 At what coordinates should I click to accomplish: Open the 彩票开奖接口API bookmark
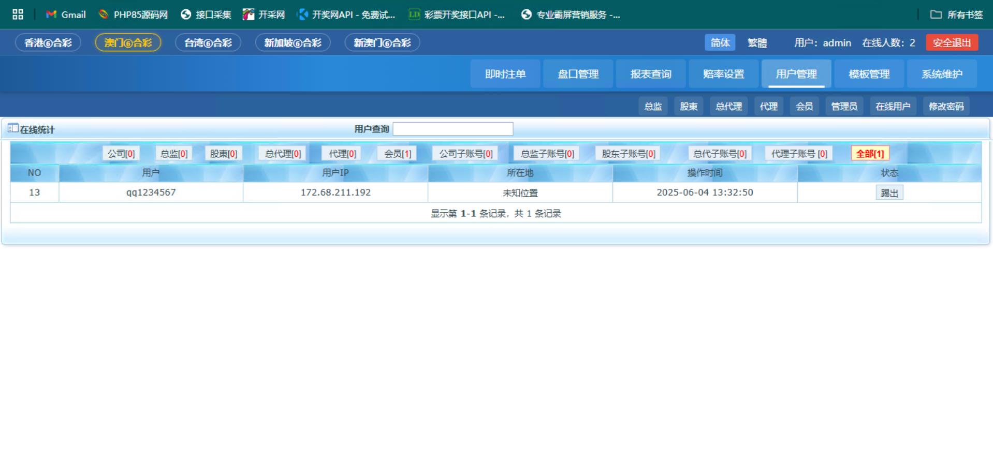point(457,14)
